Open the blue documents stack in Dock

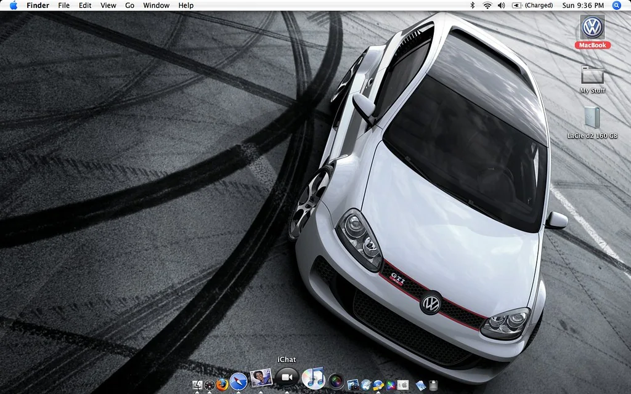tap(420, 385)
